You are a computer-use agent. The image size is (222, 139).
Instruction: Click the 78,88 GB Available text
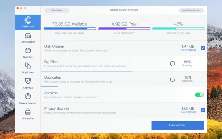(70, 24)
